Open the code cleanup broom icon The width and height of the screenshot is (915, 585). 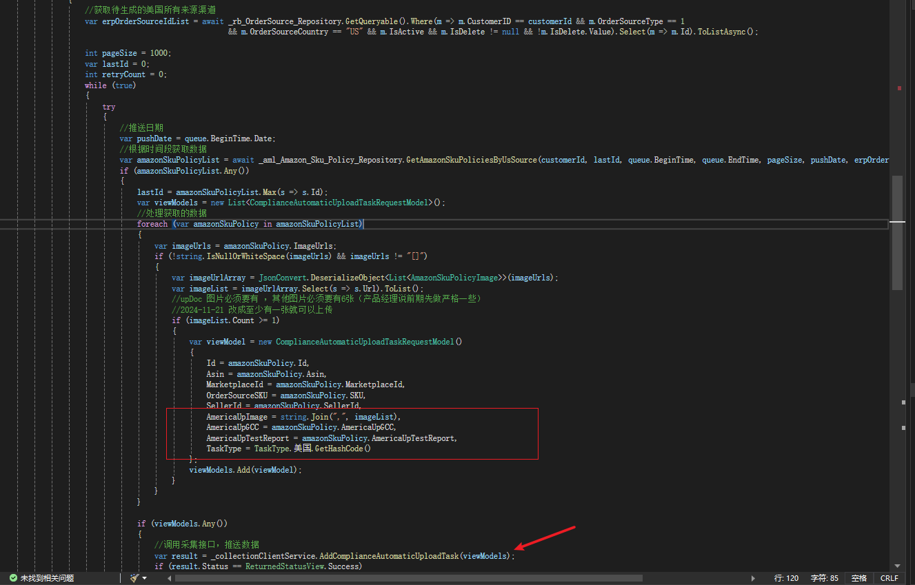[x=134, y=578]
